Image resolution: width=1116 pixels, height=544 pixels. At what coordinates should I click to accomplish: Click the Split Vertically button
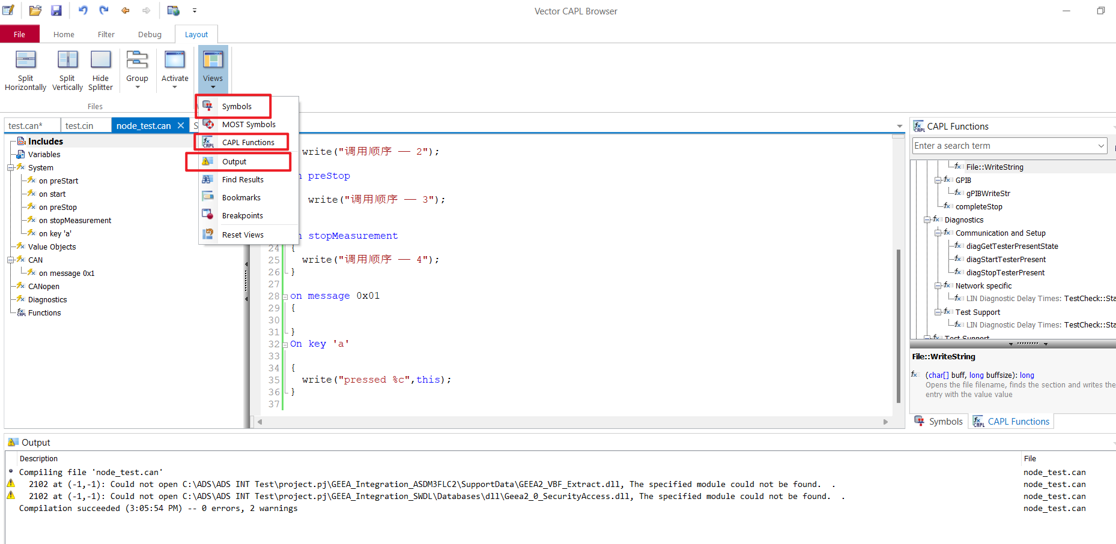click(67, 71)
